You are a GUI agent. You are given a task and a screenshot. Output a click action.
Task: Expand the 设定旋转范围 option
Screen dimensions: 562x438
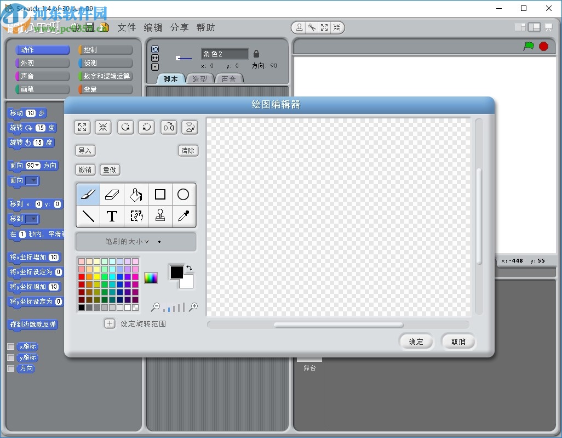pos(109,323)
